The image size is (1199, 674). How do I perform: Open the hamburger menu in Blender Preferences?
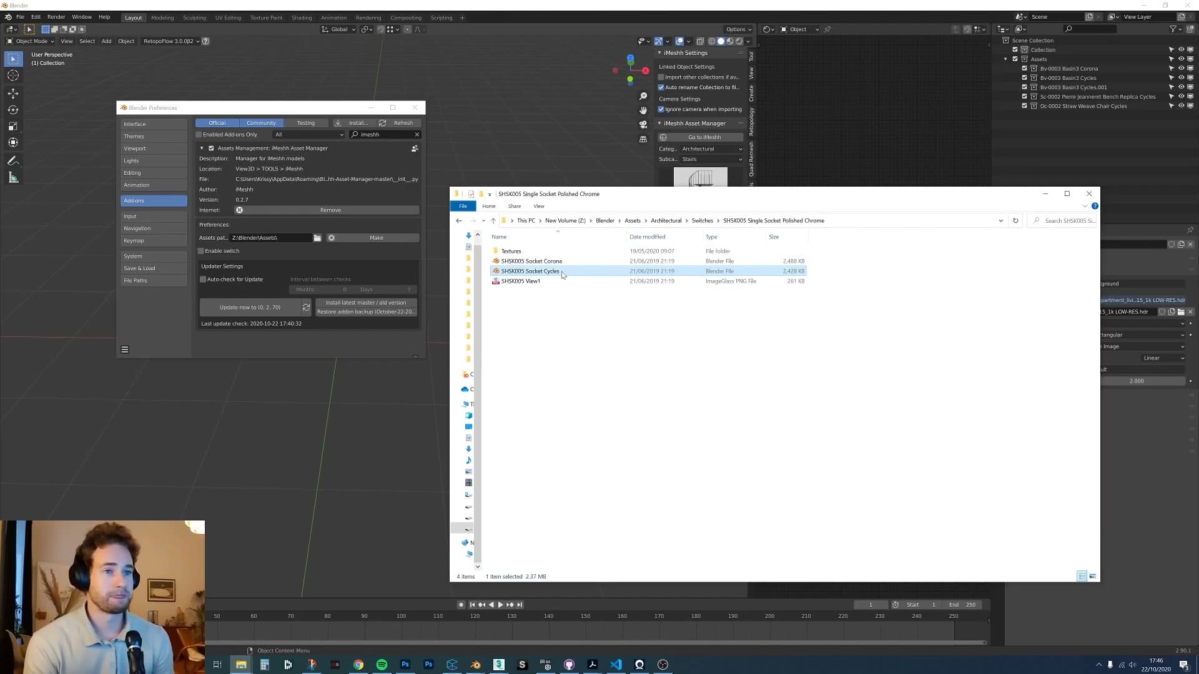coord(125,349)
